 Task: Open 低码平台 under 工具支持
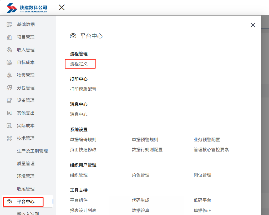(x=202, y=200)
